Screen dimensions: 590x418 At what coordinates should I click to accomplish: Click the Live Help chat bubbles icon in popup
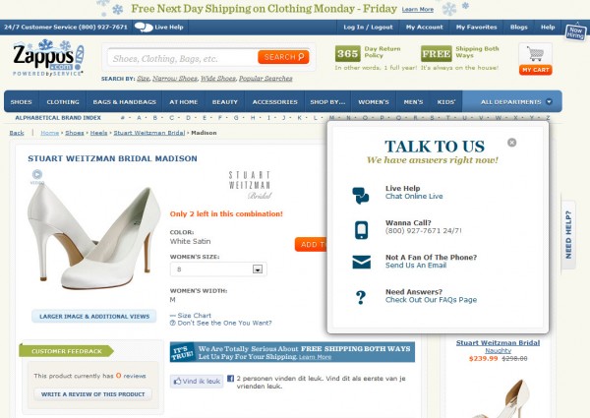(x=361, y=196)
